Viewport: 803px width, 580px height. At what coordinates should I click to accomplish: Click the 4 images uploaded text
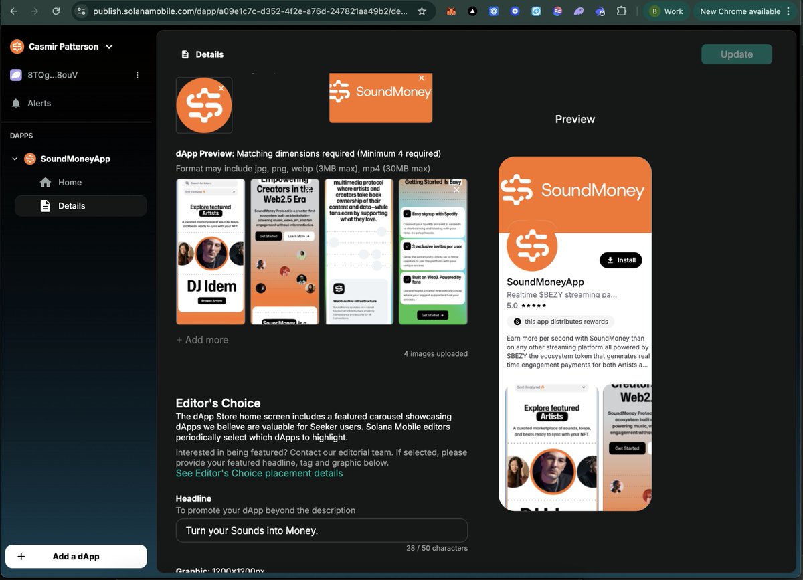(436, 354)
